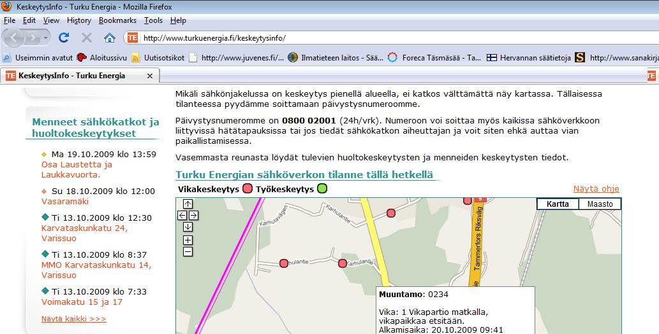Click the date Su 18.10.2009 klo 12:00
The width and height of the screenshot is (659, 334).
tap(103, 191)
